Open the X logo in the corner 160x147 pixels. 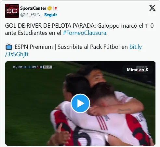tap(152, 8)
